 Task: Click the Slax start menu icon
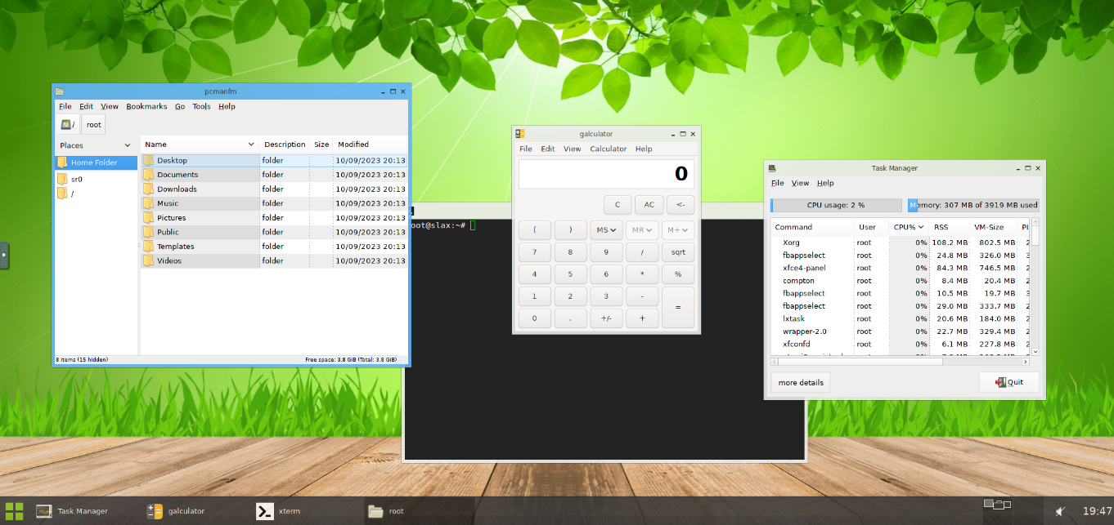point(15,510)
